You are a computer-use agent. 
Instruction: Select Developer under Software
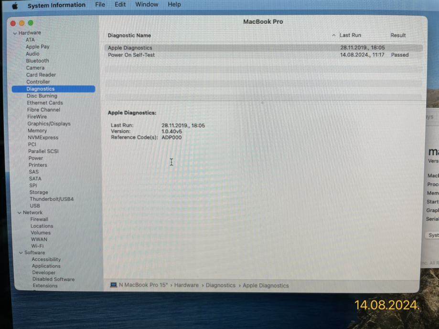tap(43, 273)
